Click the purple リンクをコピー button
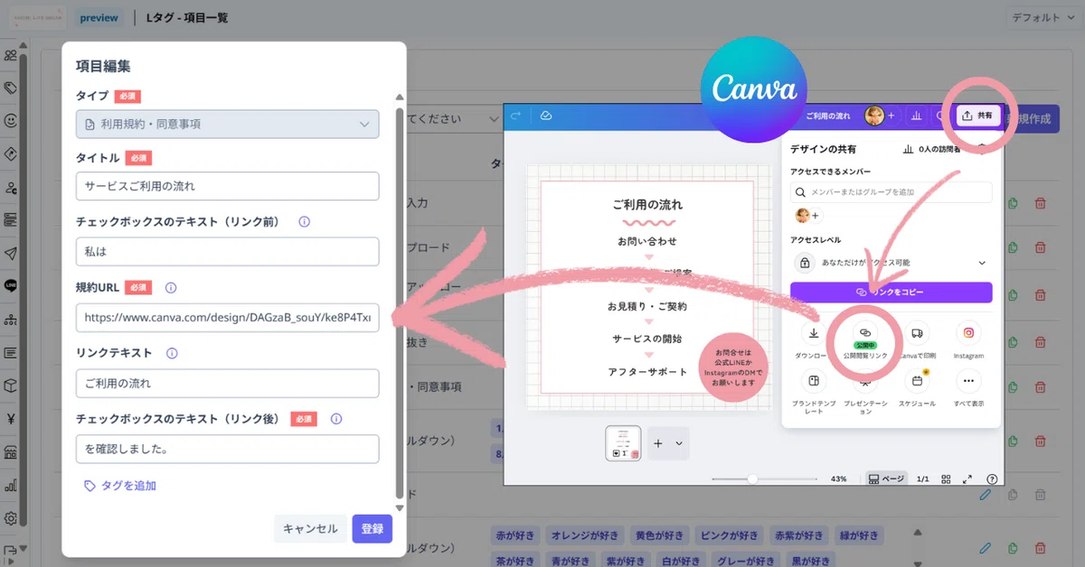This screenshot has height=567, width=1085. 891,293
